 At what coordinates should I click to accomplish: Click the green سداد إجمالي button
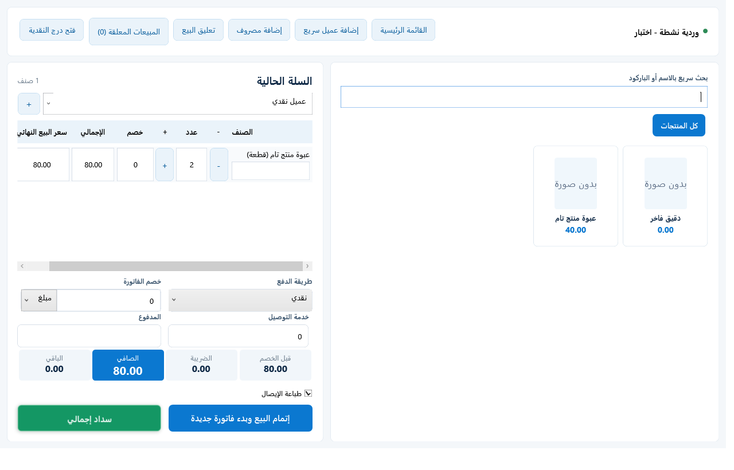click(x=89, y=418)
